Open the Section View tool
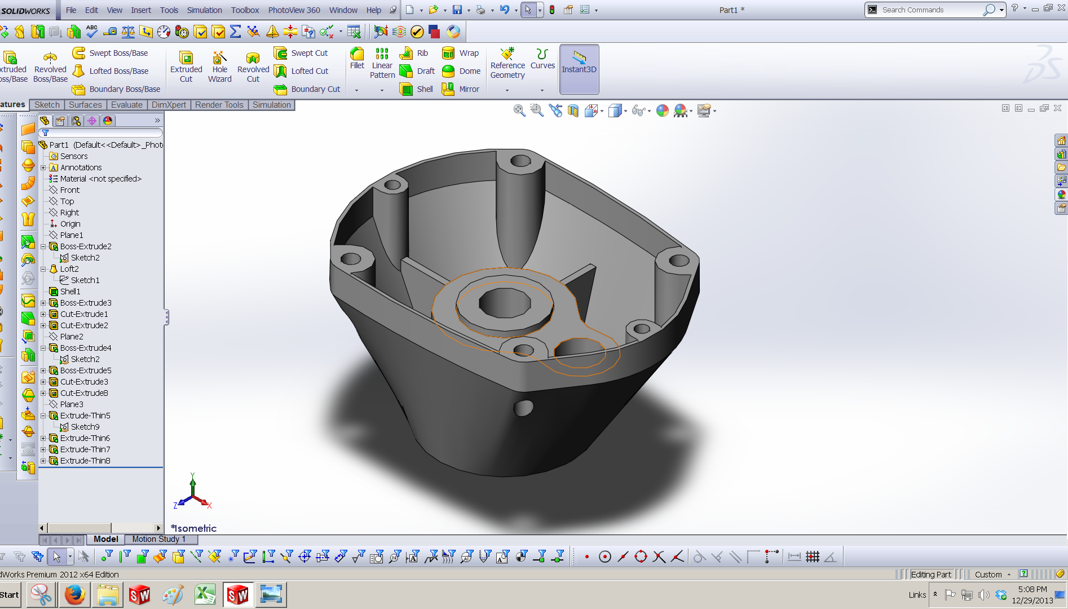The height and width of the screenshot is (609, 1068). click(x=573, y=111)
